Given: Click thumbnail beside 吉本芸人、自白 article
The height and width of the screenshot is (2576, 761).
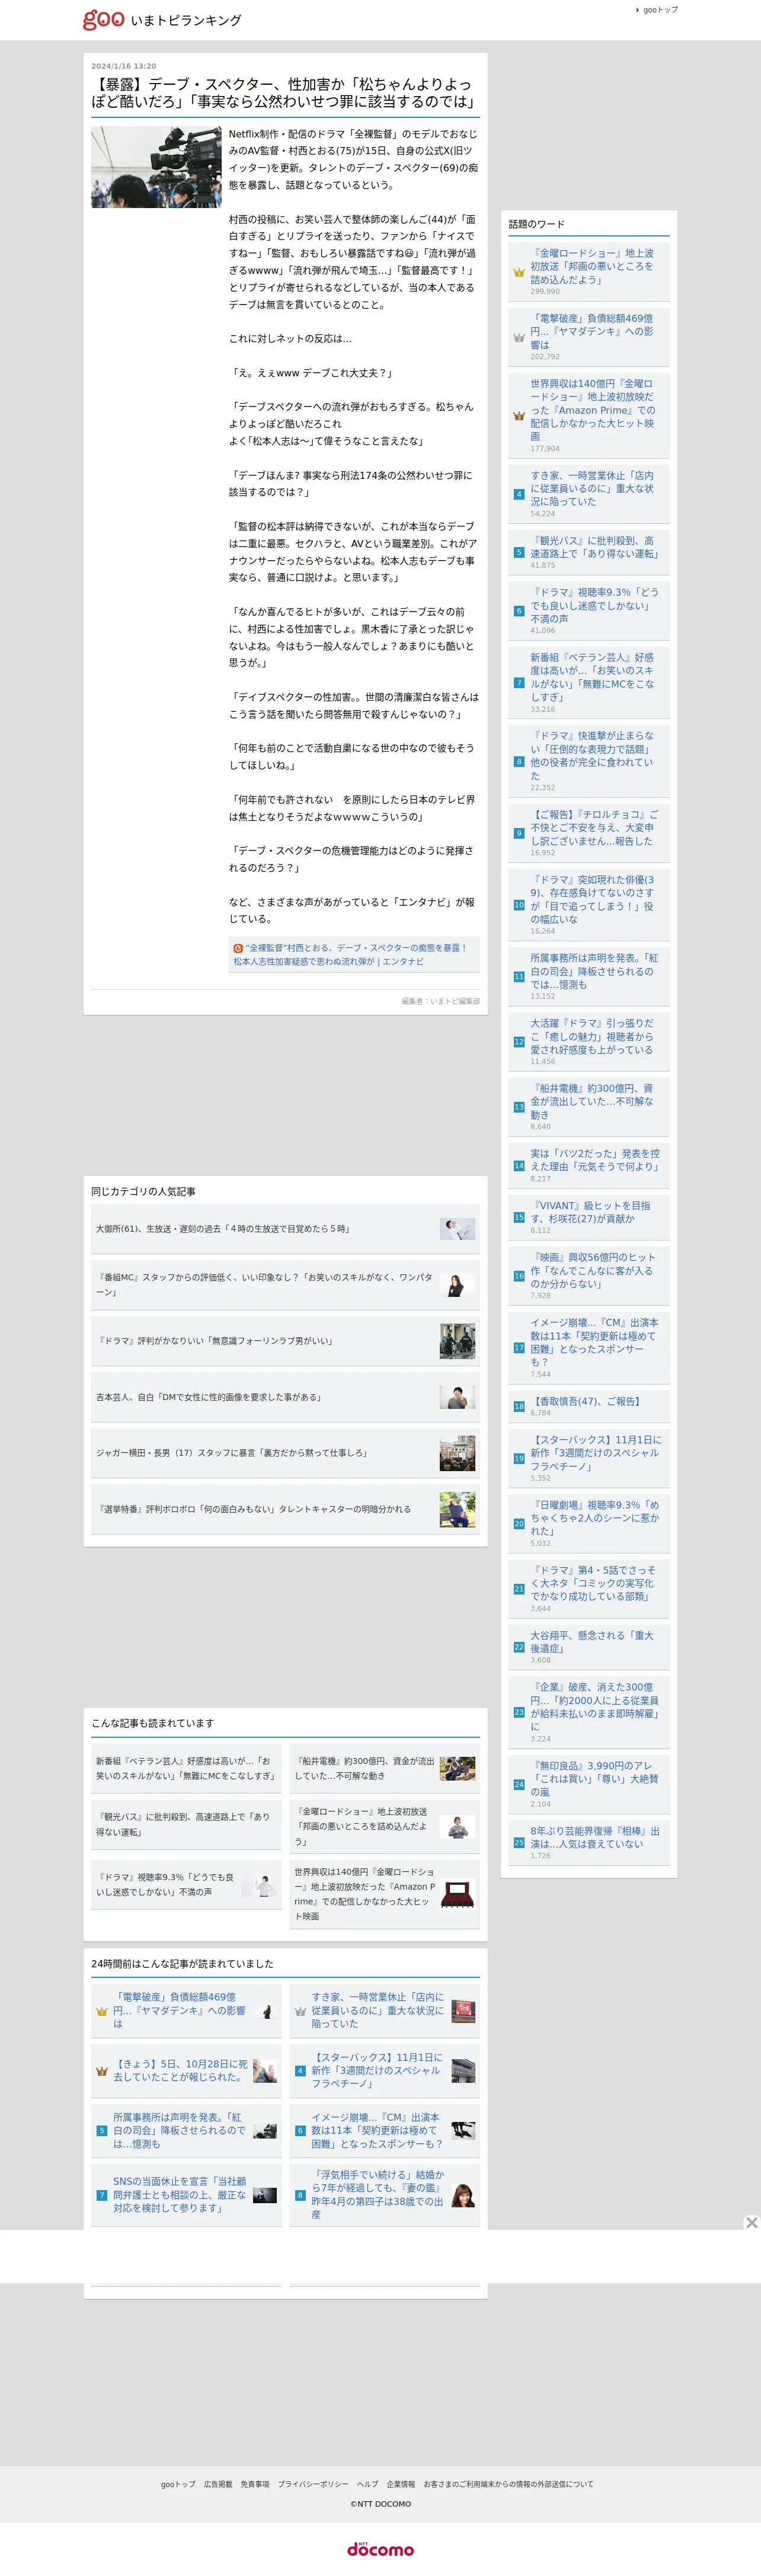Looking at the screenshot, I should tap(457, 1397).
